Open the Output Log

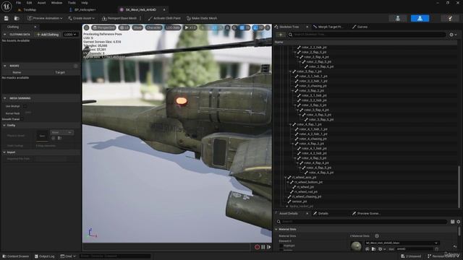44,256
